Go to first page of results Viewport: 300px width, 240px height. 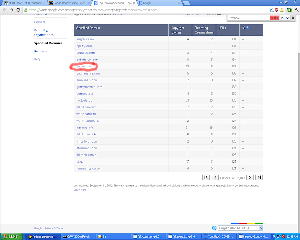[206, 177]
